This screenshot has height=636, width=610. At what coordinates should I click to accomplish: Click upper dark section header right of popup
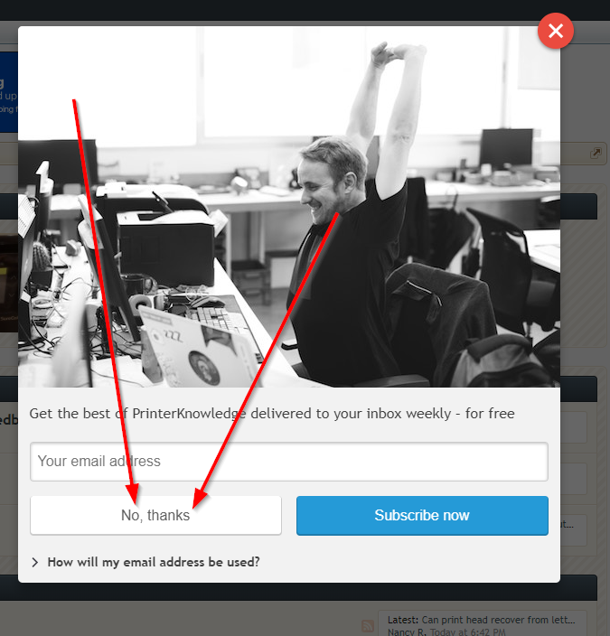point(578,207)
